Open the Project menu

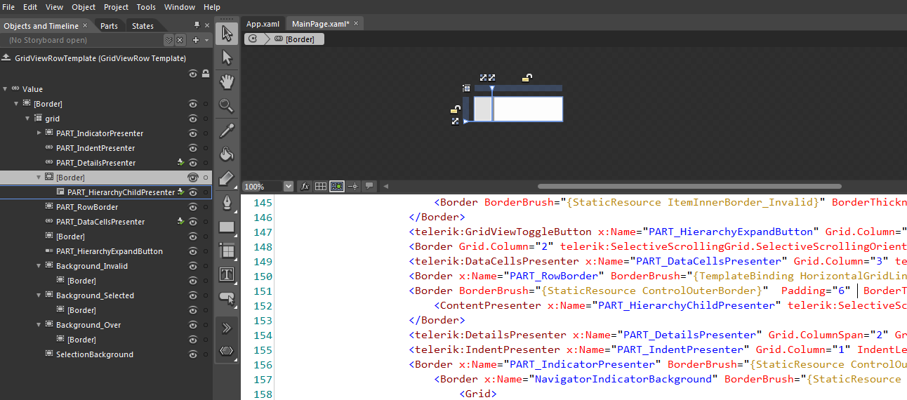[116, 7]
